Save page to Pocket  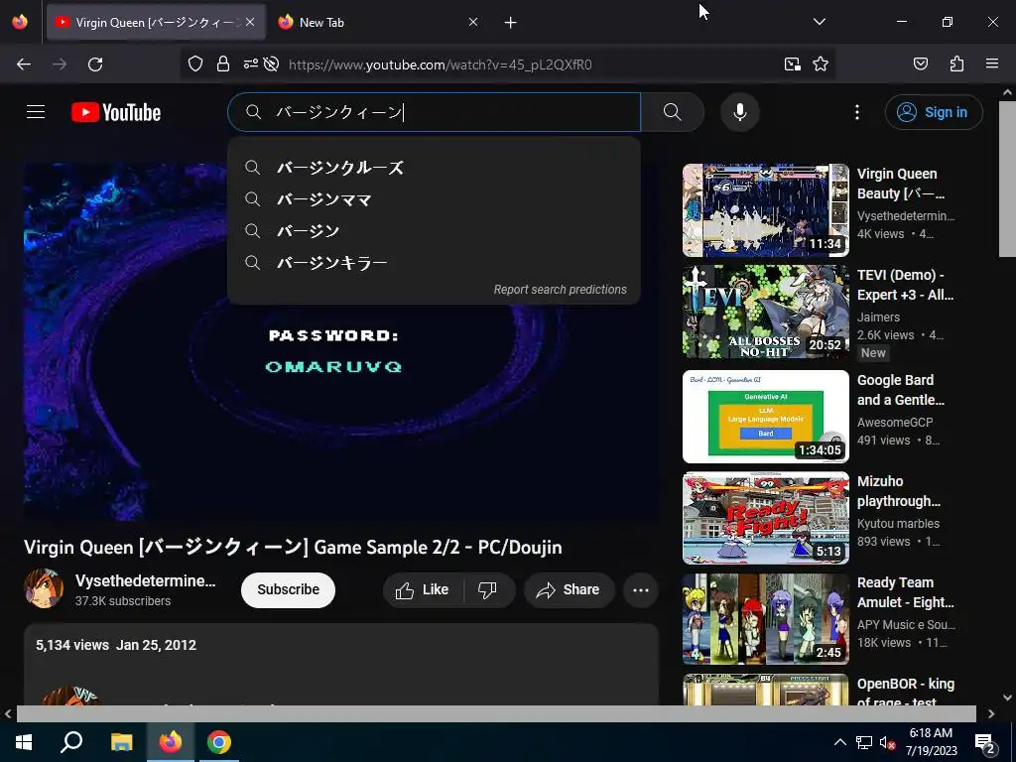click(x=921, y=63)
